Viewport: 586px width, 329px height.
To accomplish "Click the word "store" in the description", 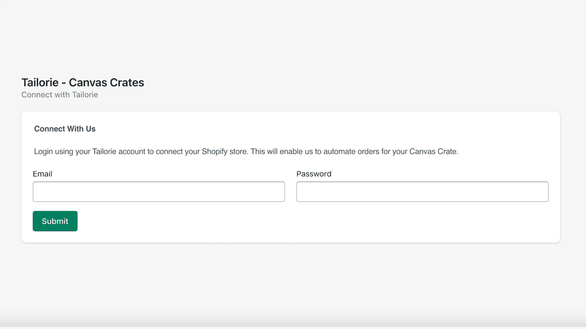I will [238, 152].
